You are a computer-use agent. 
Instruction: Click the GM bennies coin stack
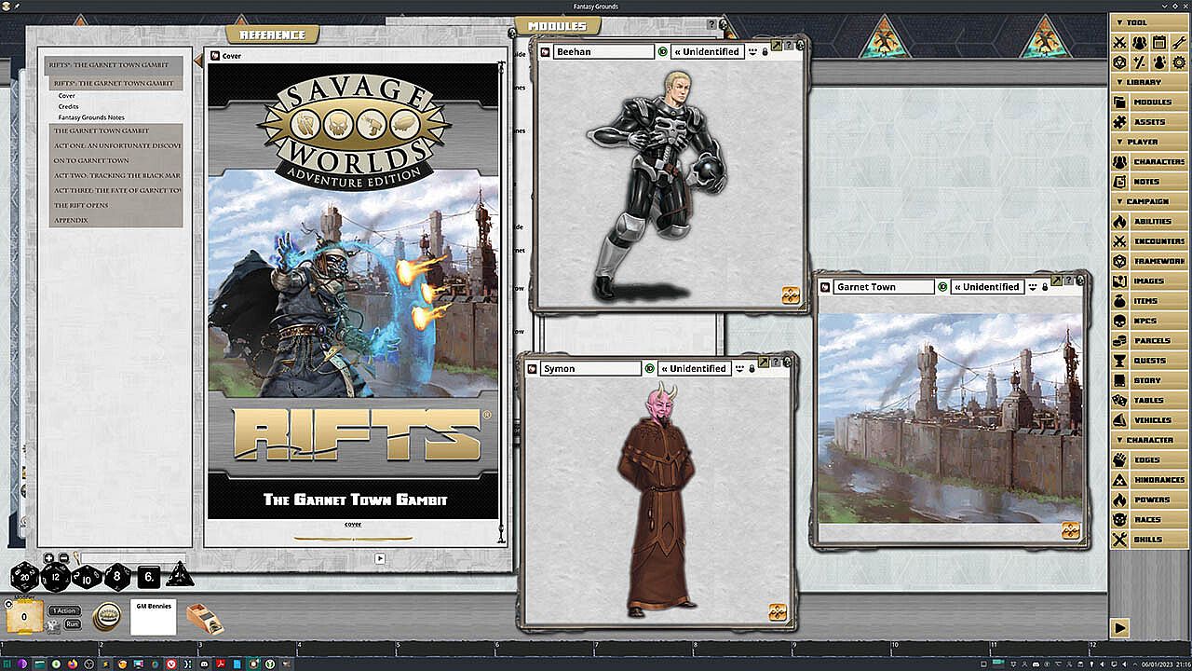click(x=108, y=616)
